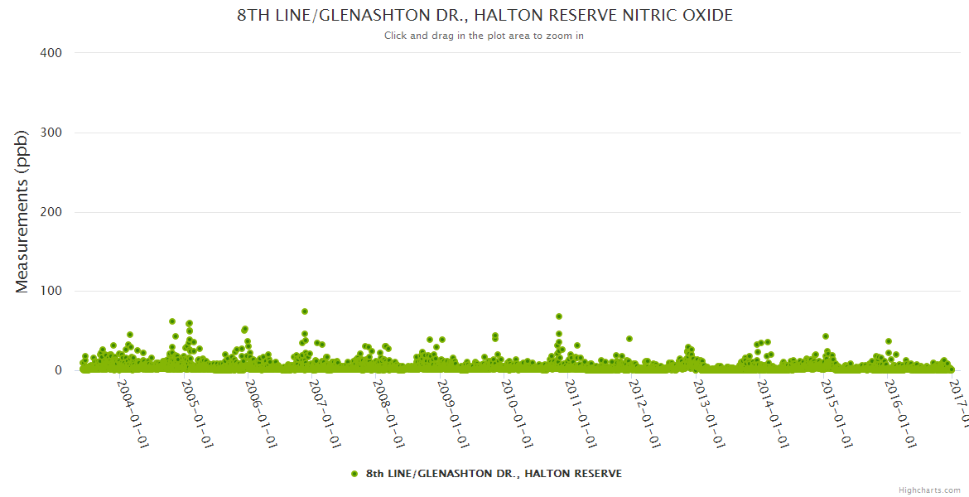The image size is (969, 497).
Task: Click the 100 y-axis label
Action: pyautogui.click(x=51, y=292)
